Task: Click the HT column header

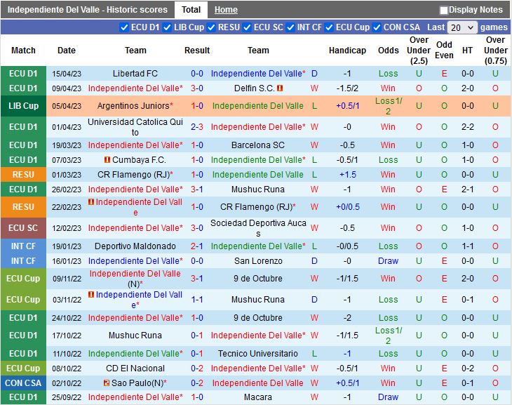Action: point(467,51)
